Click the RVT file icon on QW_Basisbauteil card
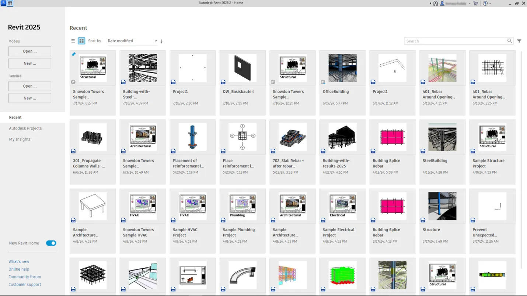Screen dimensions: 527x296 coord(223,82)
